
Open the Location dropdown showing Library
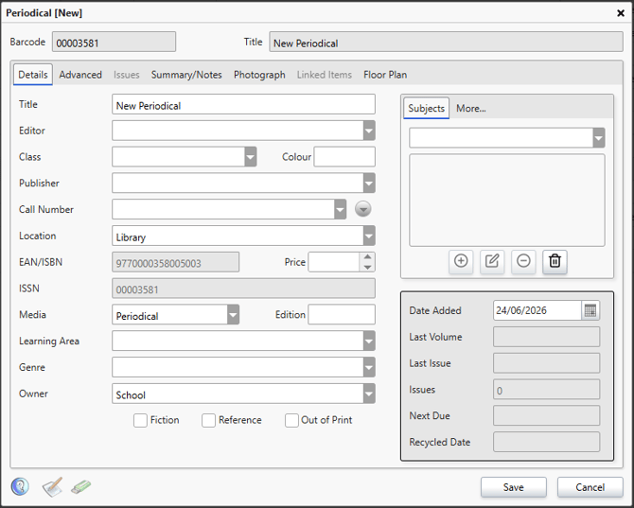tap(369, 236)
